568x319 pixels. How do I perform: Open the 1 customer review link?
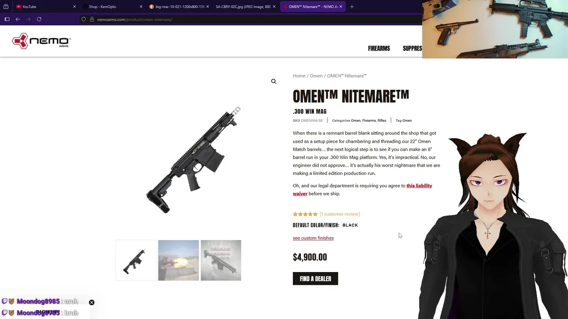click(x=340, y=214)
